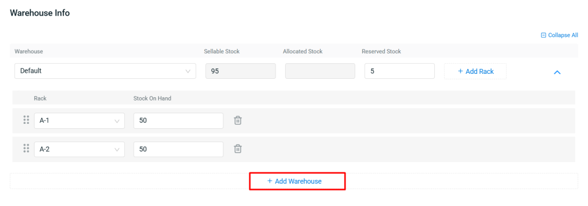Focus Stock On Hand field for A-1
This screenshot has width=588, height=206.
coord(179,120)
